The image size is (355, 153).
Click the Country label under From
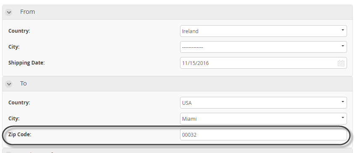[x=19, y=31]
